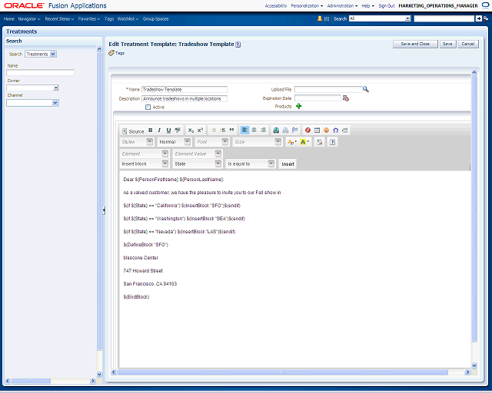Toggle underline formatting in editor

point(168,130)
